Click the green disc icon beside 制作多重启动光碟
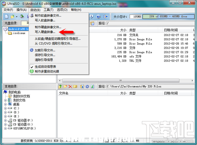This screenshot has width=197, height=145. (32, 71)
